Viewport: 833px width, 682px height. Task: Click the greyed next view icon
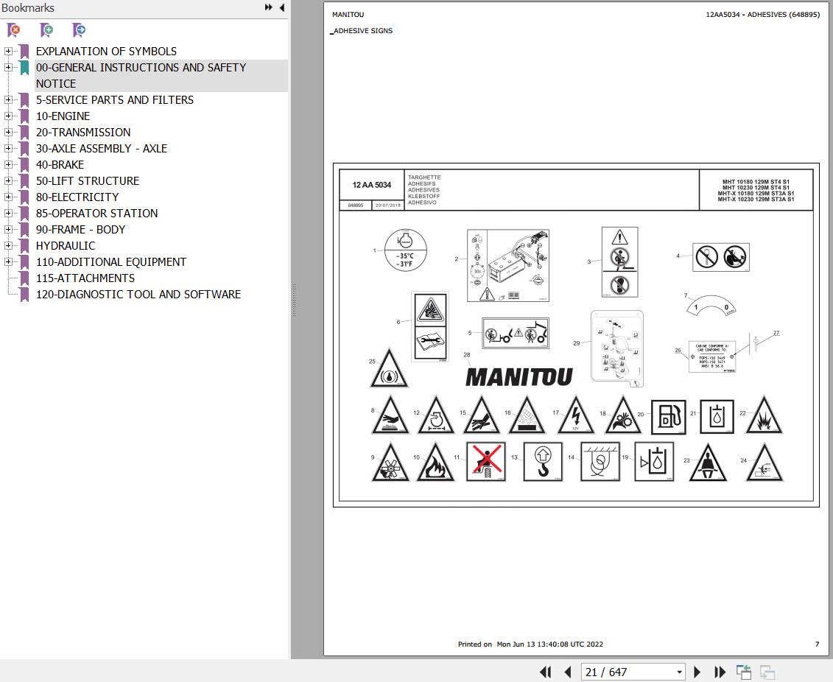pyautogui.click(x=767, y=672)
